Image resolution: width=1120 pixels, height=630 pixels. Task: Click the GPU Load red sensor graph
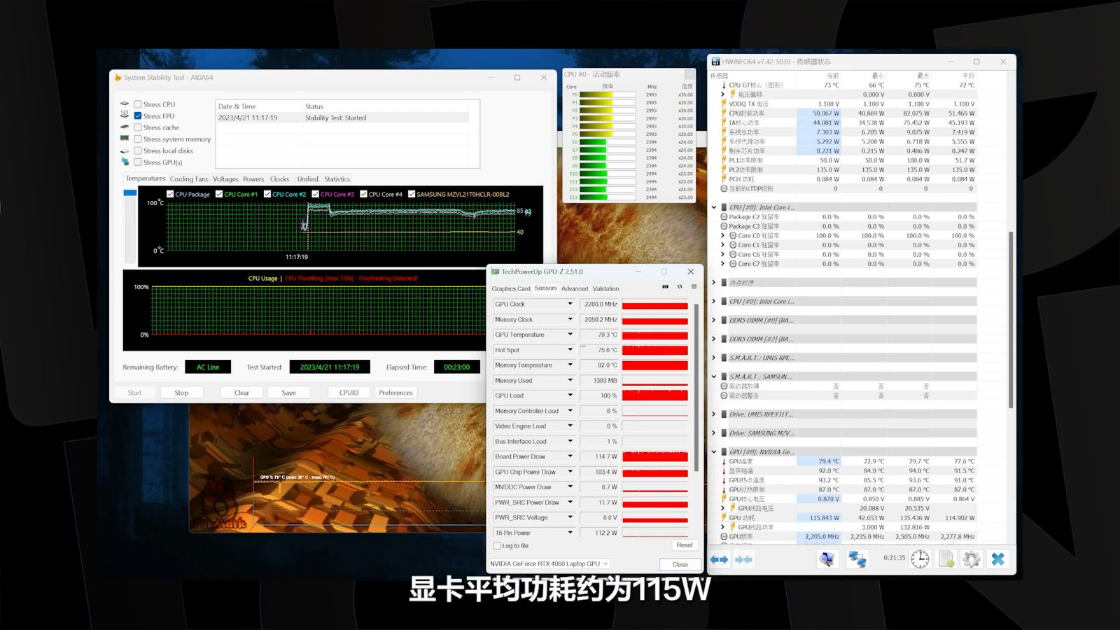[655, 395]
